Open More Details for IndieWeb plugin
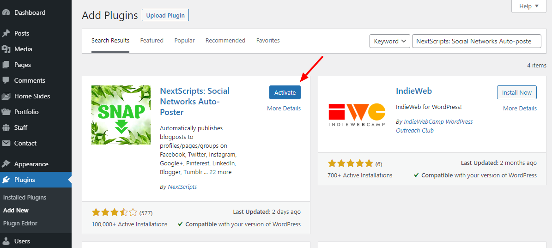This screenshot has width=552, height=248. click(x=520, y=109)
